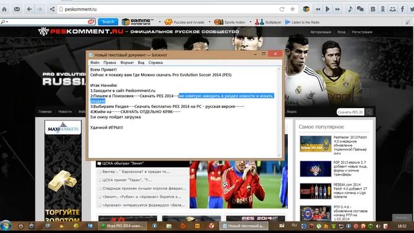414x233 pixels.
Task: Open the Справка menu in Notepad
Action: tap(155, 63)
